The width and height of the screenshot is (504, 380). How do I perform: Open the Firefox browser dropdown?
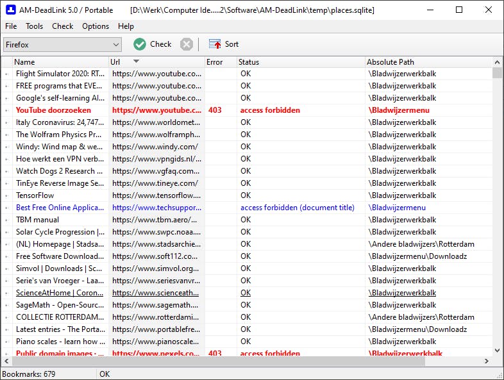tap(62, 45)
